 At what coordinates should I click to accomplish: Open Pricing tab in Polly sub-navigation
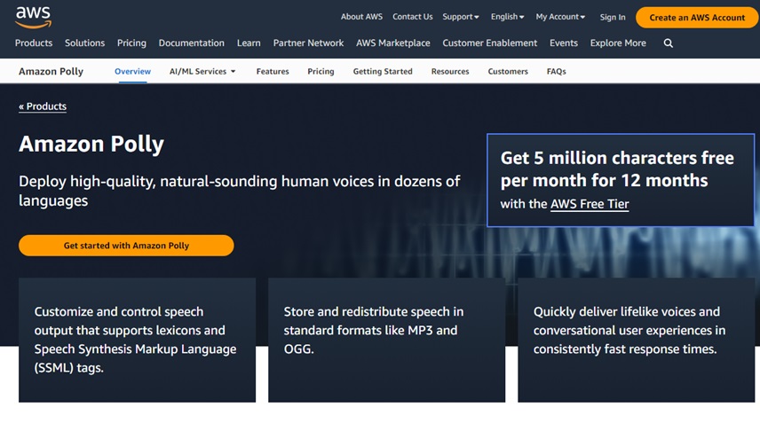tap(321, 71)
